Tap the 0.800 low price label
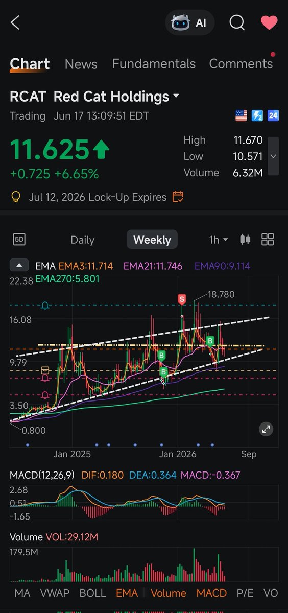 (34, 430)
